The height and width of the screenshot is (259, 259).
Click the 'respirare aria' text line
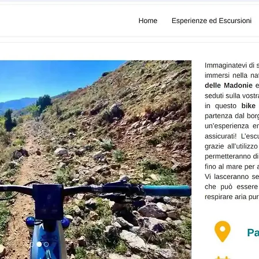click(232, 197)
